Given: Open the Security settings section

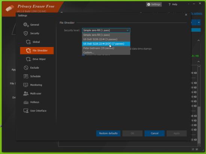Looking at the screenshot, I should pos(37,33).
